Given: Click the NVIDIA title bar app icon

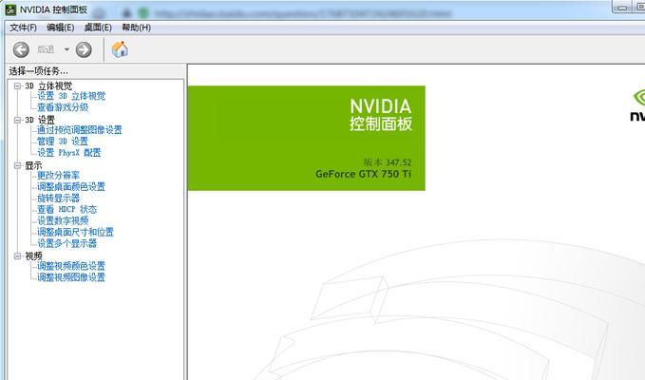Looking at the screenshot, I should point(10,9).
